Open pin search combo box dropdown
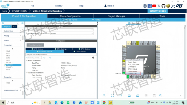 181,96
